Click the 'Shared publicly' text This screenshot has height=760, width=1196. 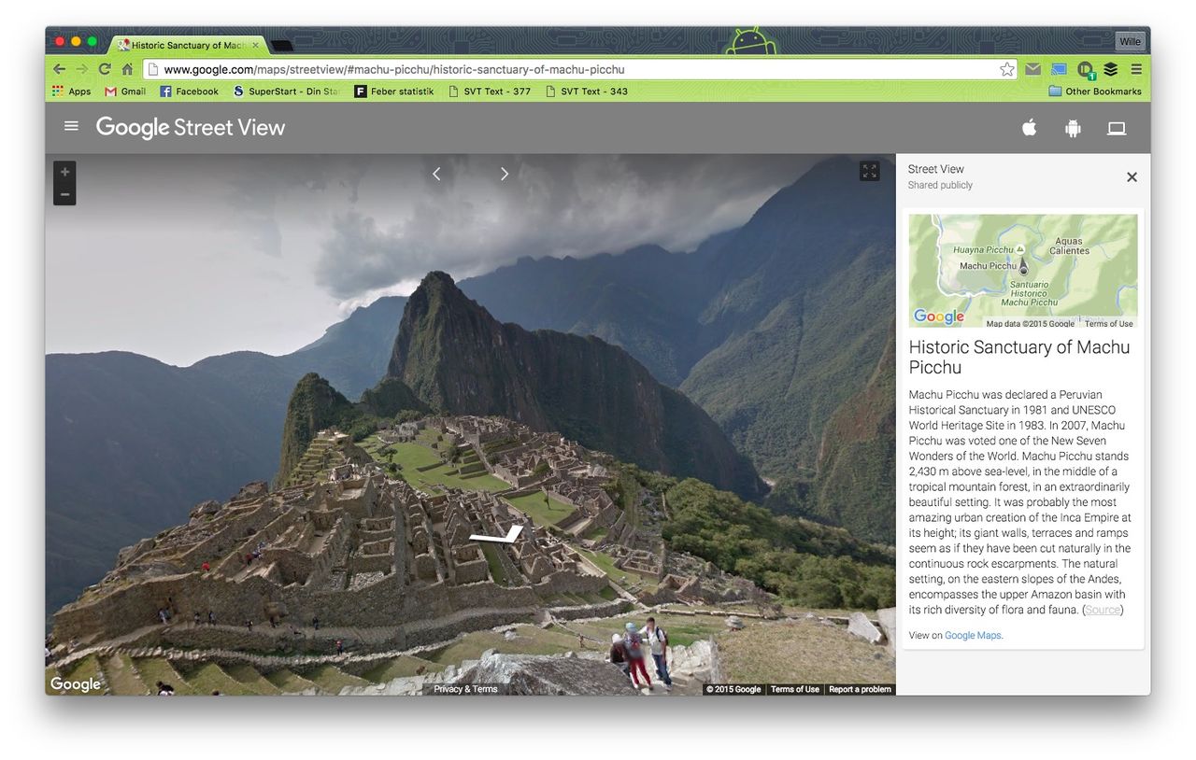point(940,186)
